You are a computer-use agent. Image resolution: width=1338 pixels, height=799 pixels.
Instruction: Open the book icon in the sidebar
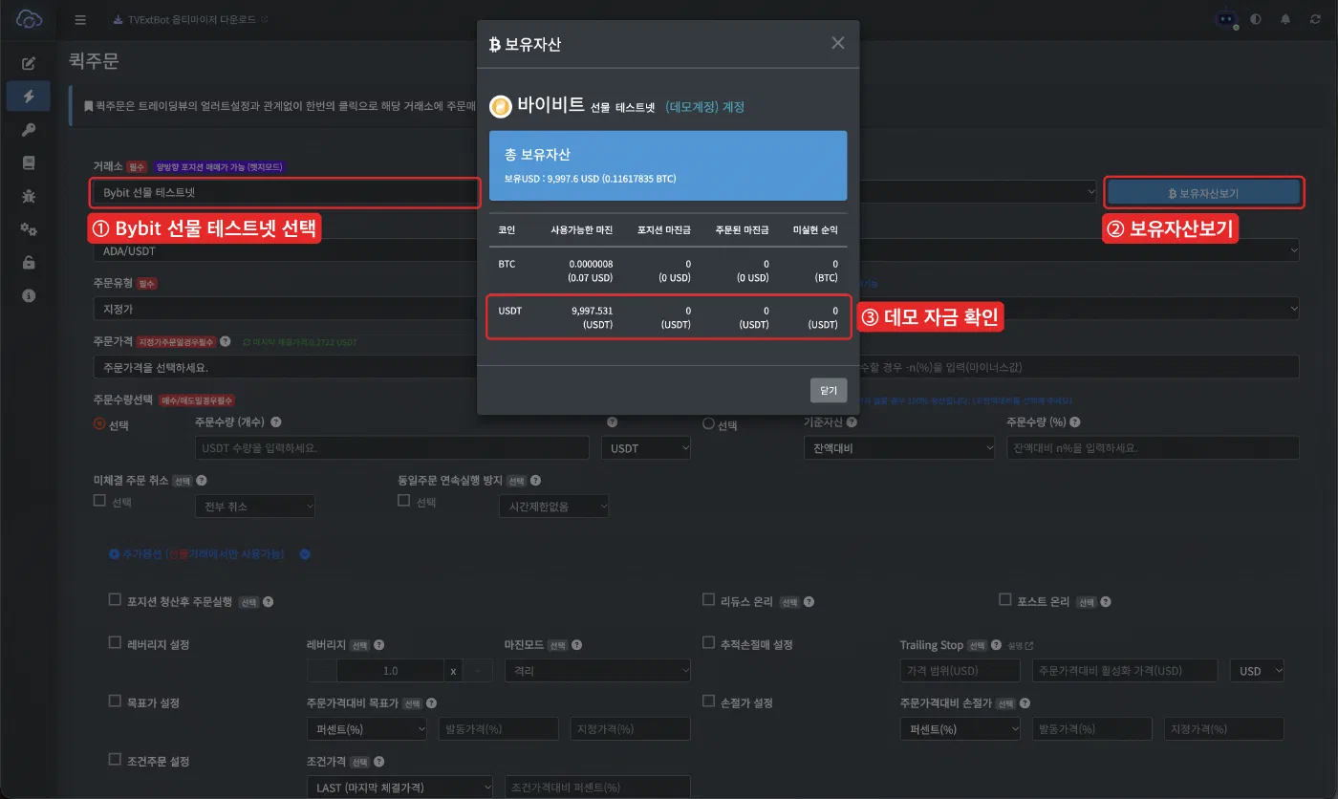(x=29, y=162)
